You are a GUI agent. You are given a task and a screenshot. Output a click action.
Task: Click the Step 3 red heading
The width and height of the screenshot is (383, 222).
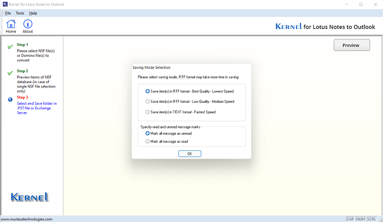pos(22,97)
